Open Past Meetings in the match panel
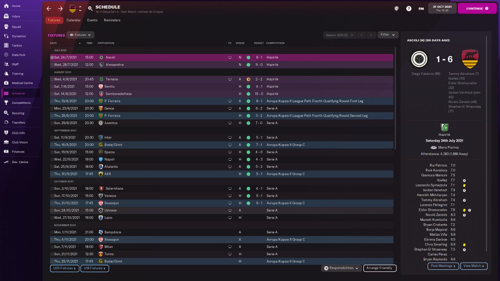Image resolution: width=500 pixels, height=281 pixels. pyautogui.click(x=443, y=266)
